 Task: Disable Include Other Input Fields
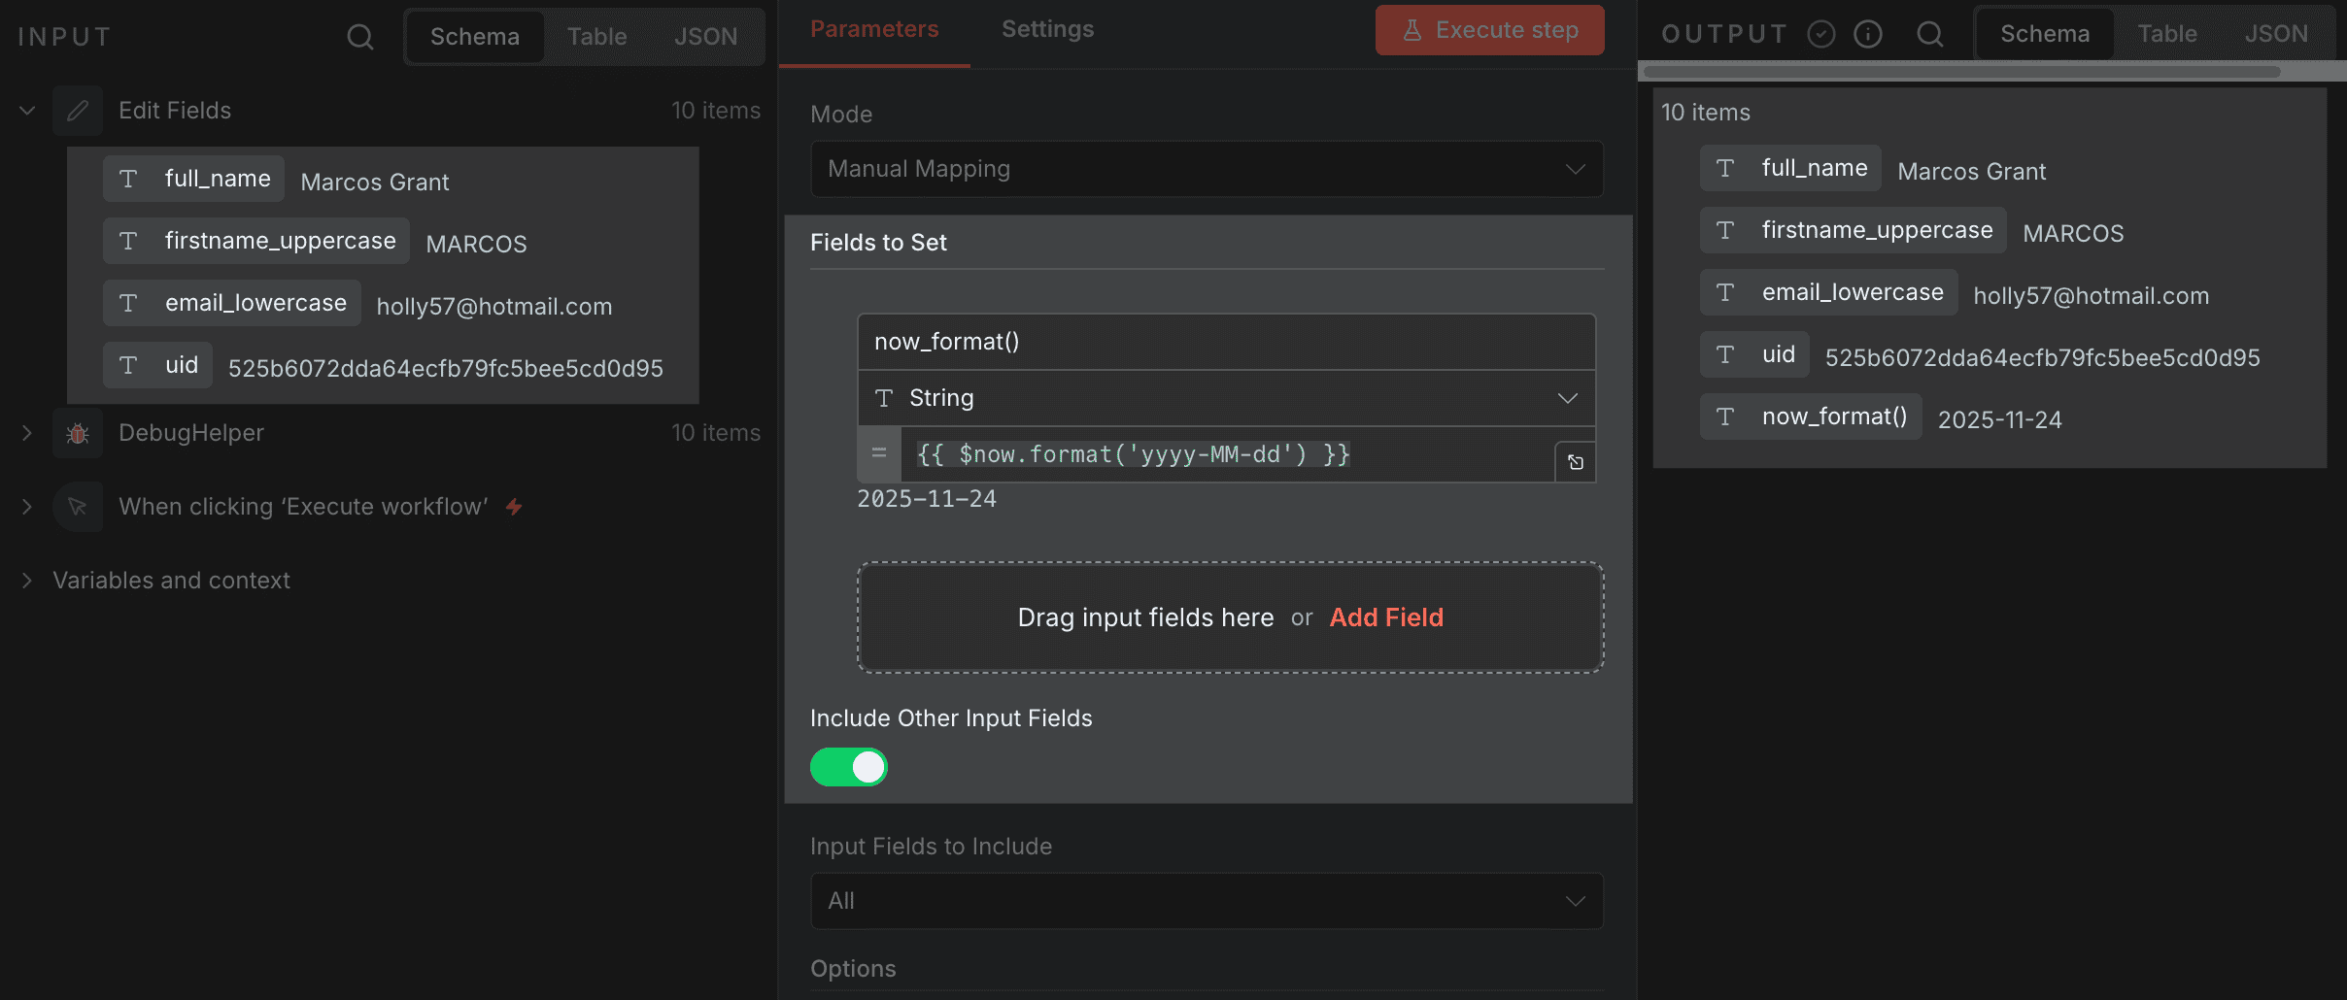848,767
